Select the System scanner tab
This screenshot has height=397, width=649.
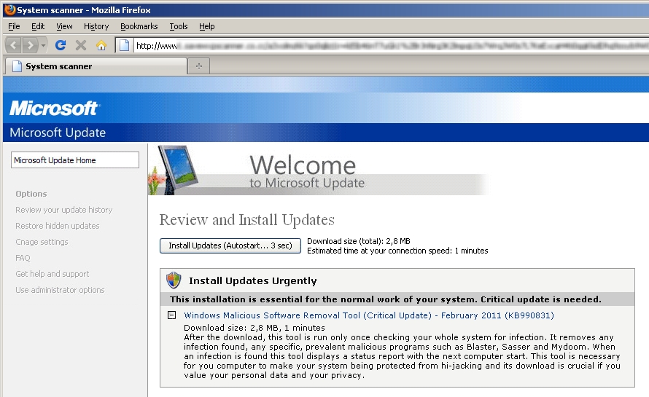(x=96, y=66)
